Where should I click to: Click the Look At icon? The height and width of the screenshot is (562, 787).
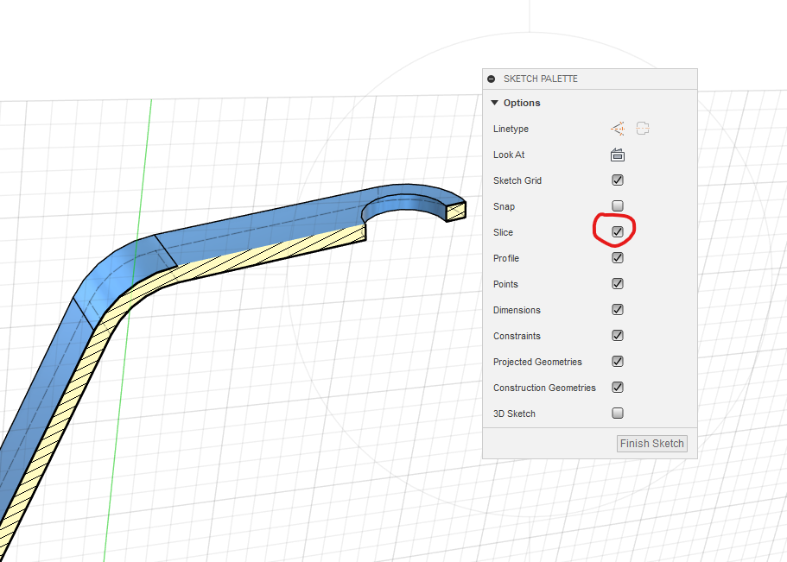point(618,155)
